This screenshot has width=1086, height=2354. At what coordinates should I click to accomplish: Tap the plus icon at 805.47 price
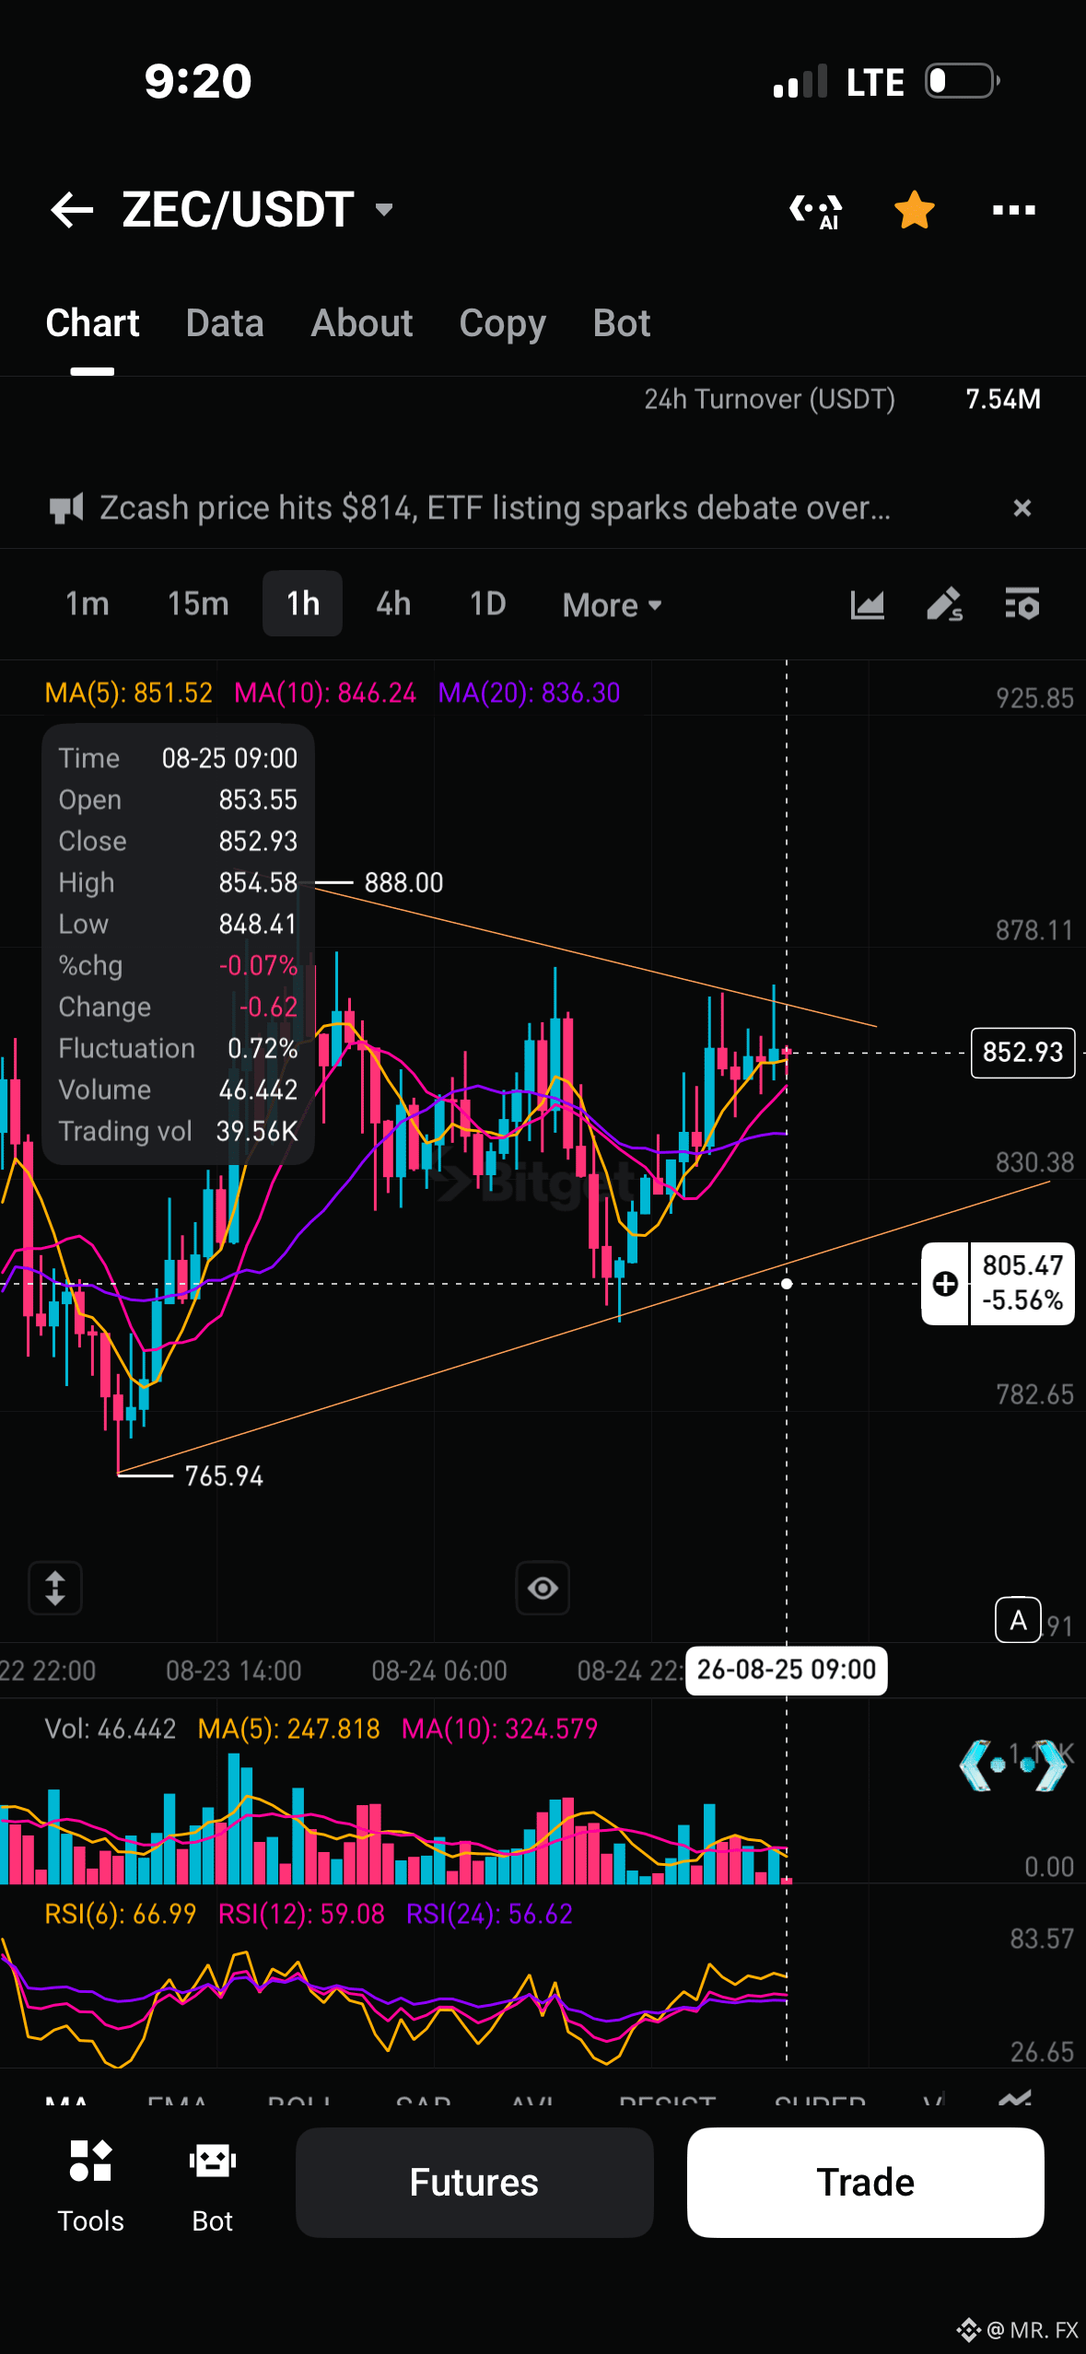[946, 1283]
